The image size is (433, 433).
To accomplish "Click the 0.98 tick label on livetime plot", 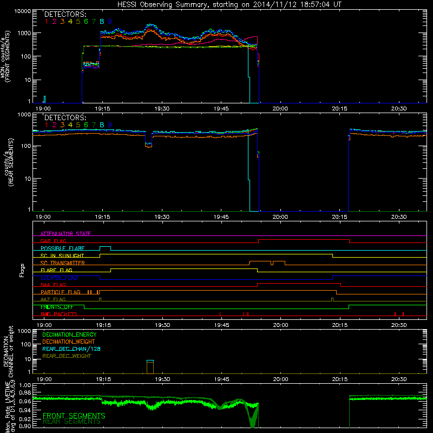I will coord(25,393).
